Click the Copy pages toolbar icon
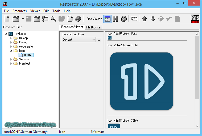The height and width of the screenshot is (136, 202). pyautogui.click(x=70, y=19)
